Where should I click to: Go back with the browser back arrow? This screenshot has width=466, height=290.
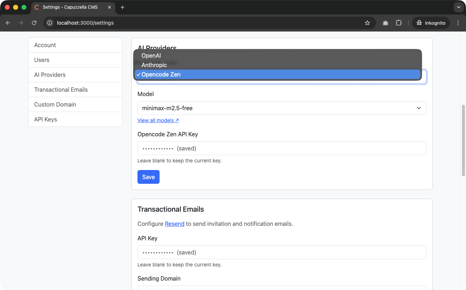[8, 23]
